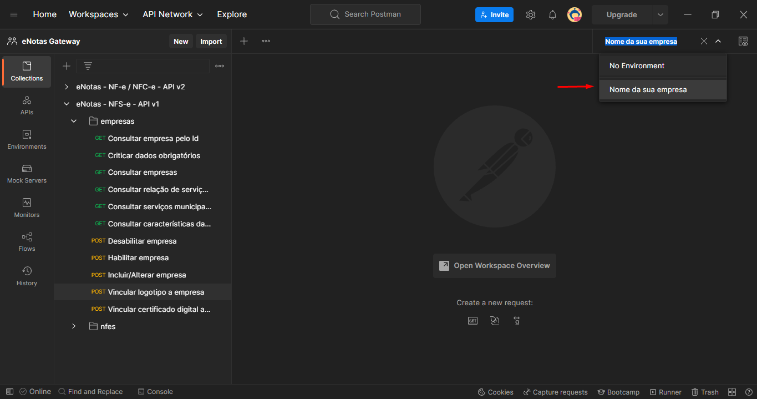The height and width of the screenshot is (399, 757).
Task: Open Collections sidebar tab
Action: tap(27, 72)
